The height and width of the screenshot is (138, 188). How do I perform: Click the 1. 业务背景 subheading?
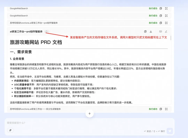pos(17,59)
